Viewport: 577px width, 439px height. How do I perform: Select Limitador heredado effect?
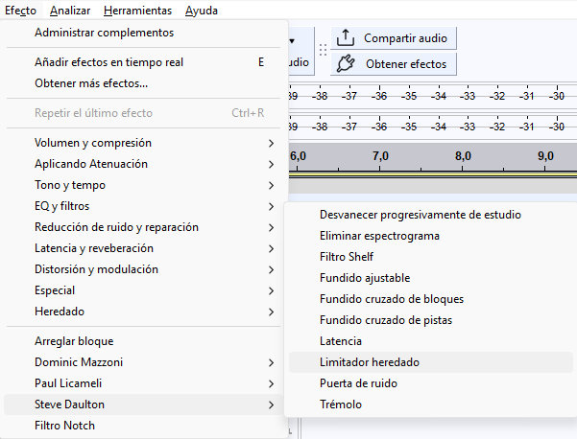(x=369, y=362)
